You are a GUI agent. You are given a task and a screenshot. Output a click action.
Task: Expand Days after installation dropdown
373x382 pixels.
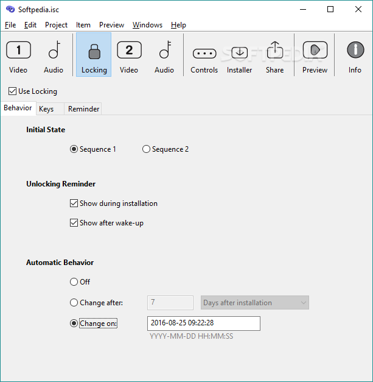coord(255,303)
